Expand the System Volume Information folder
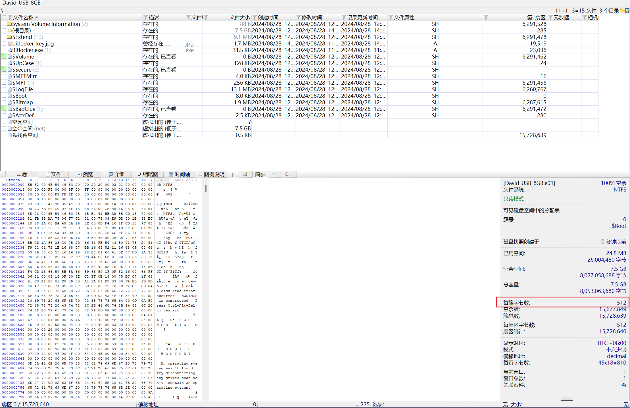 click(x=46, y=24)
